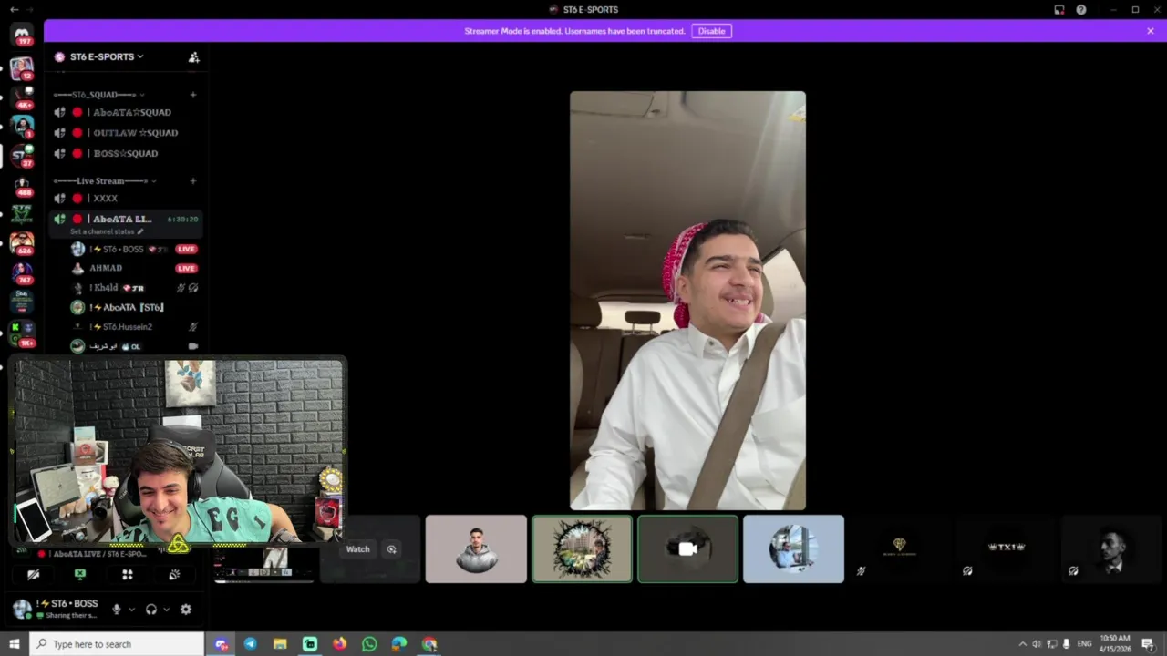Screen dimensions: 1167x656
Task: Collapse ST6_SQUAD category
Action: [x=98, y=95]
